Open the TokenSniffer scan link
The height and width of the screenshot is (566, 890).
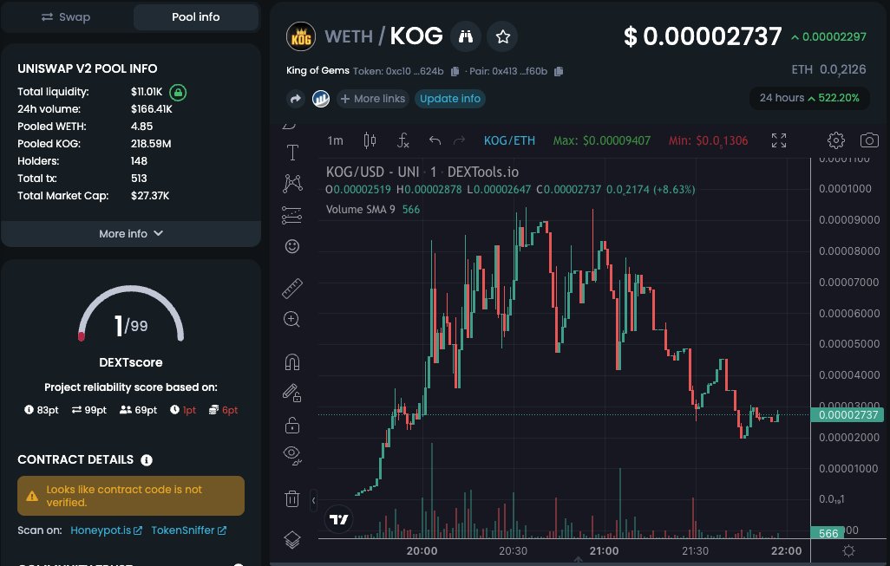(184, 530)
